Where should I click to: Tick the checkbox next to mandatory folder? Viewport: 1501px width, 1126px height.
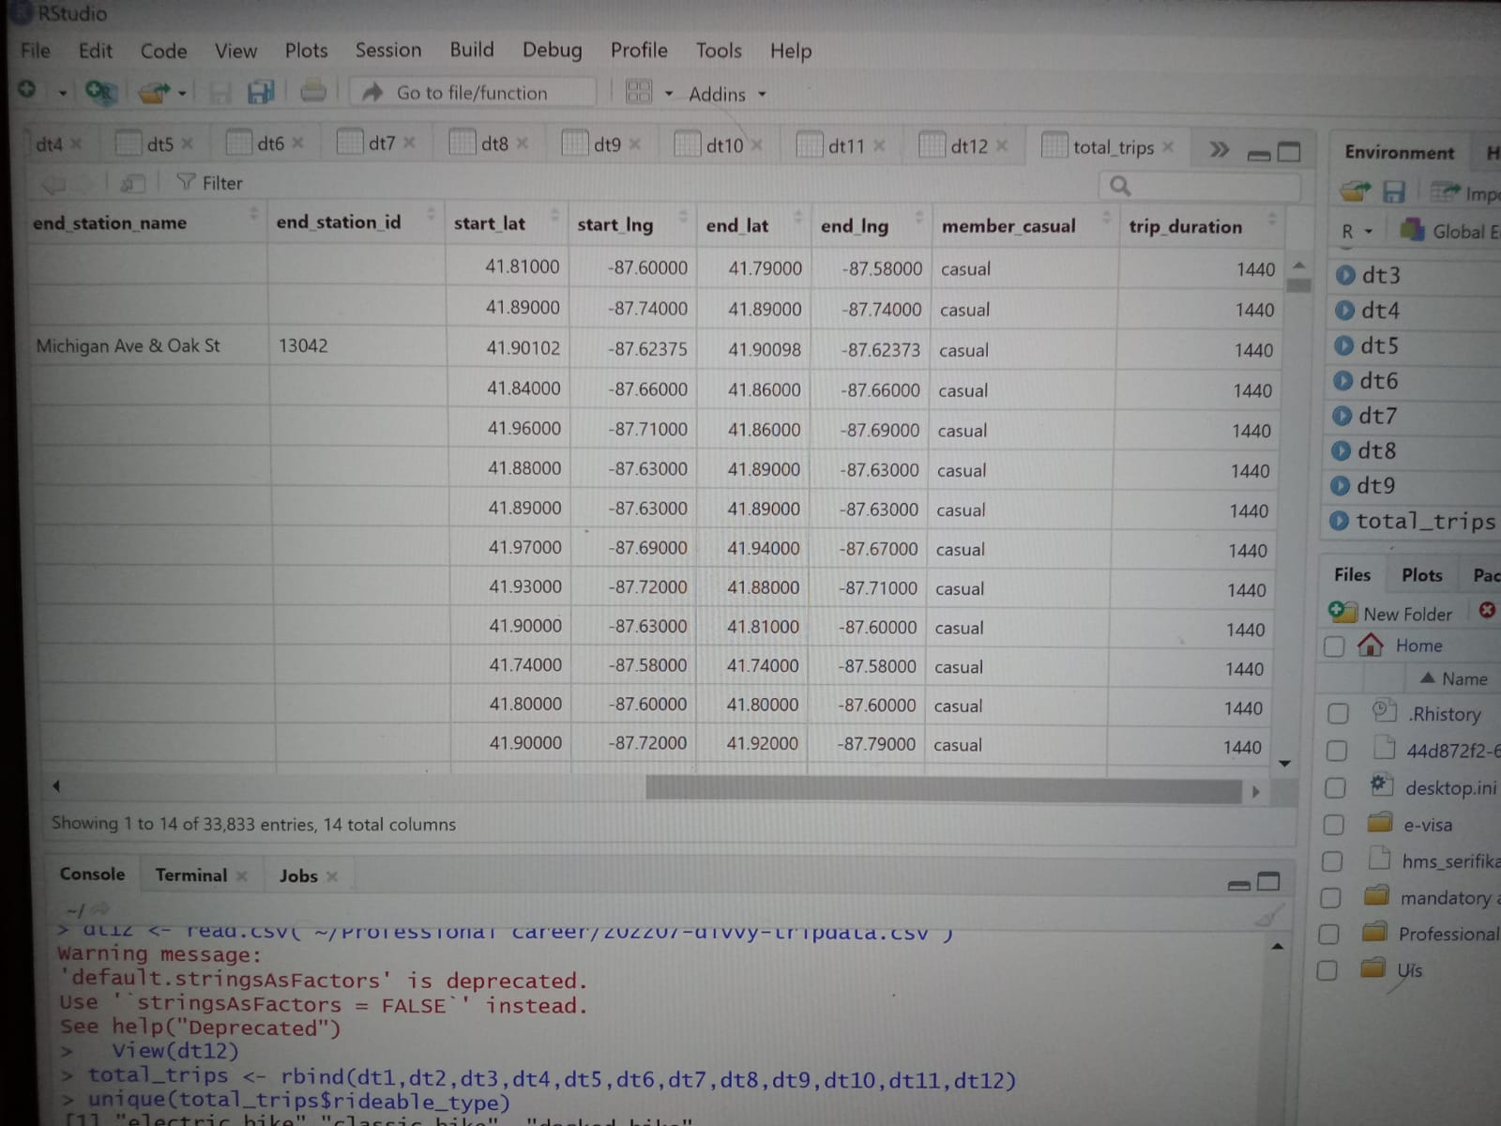click(x=1330, y=898)
